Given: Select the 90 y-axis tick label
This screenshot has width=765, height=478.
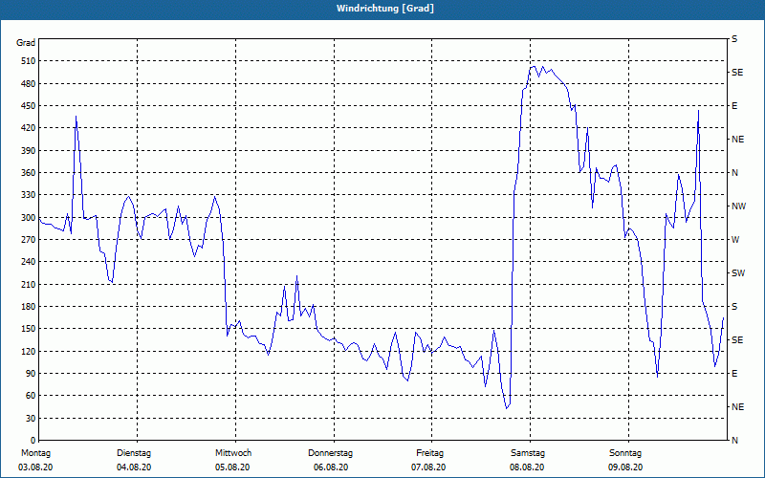Looking at the screenshot, I should [x=31, y=374].
